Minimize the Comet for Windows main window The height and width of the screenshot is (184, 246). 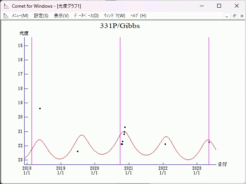[x=202, y=6]
